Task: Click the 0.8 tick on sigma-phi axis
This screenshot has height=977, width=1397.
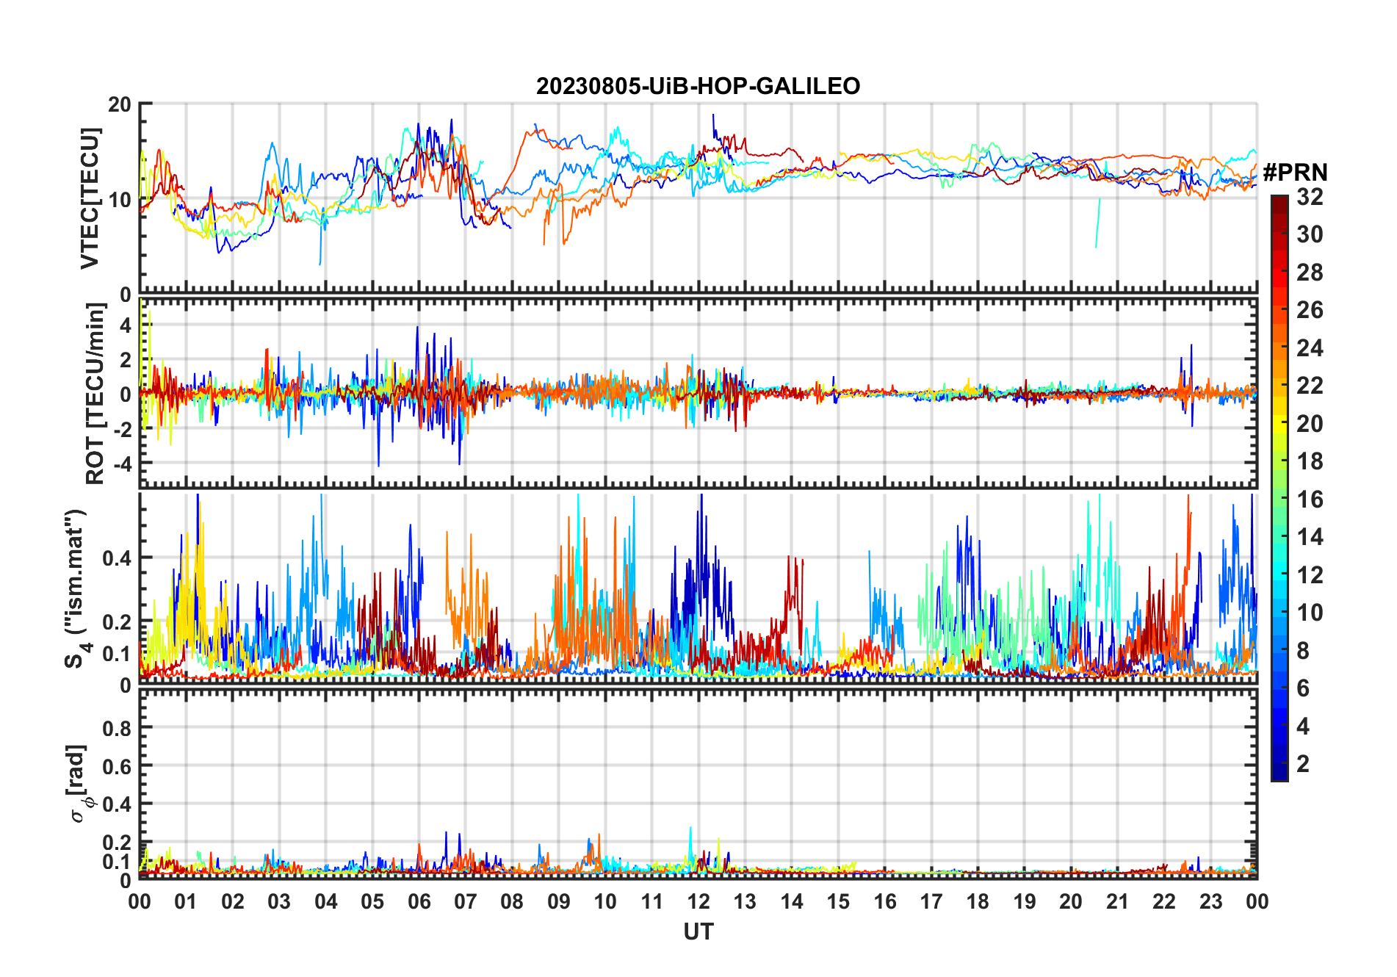Action: [x=117, y=729]
